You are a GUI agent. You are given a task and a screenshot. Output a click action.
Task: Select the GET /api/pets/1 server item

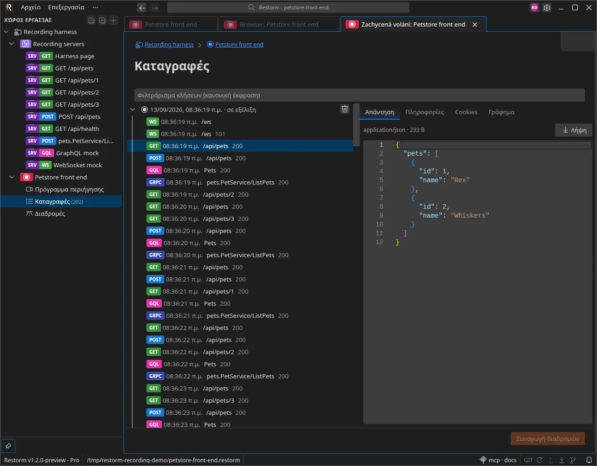click(x=61, y=81)
